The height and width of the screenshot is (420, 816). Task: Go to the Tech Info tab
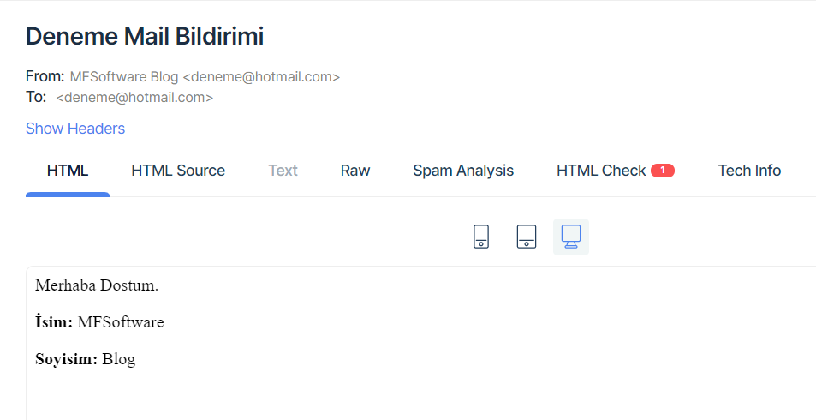coord(749,171)
